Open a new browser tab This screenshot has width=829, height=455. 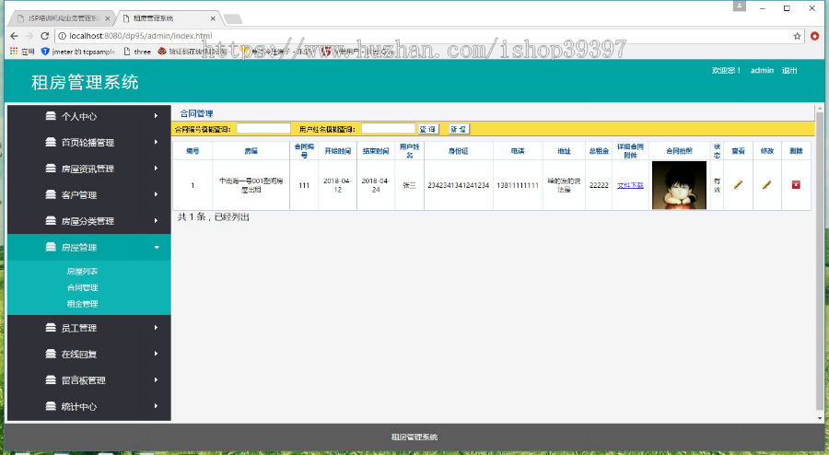233,19
